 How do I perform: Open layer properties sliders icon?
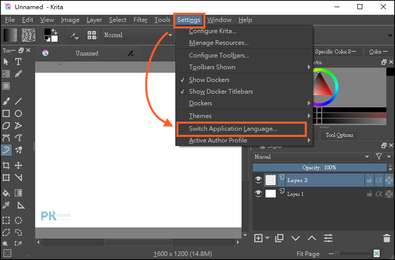tap(328, 238)
